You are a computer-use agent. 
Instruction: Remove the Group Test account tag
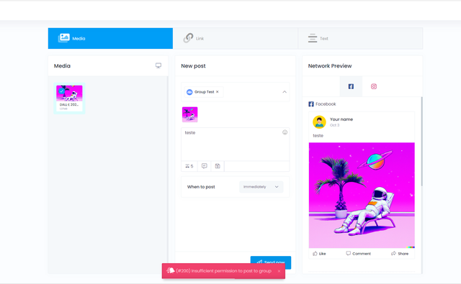218,92
